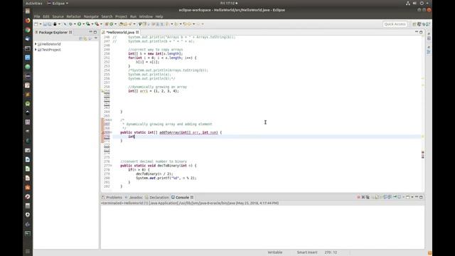Click the Run Last Tool external tools icon
Image resolution: width=455 pixels, height=256 pixels.
[97, 24]
